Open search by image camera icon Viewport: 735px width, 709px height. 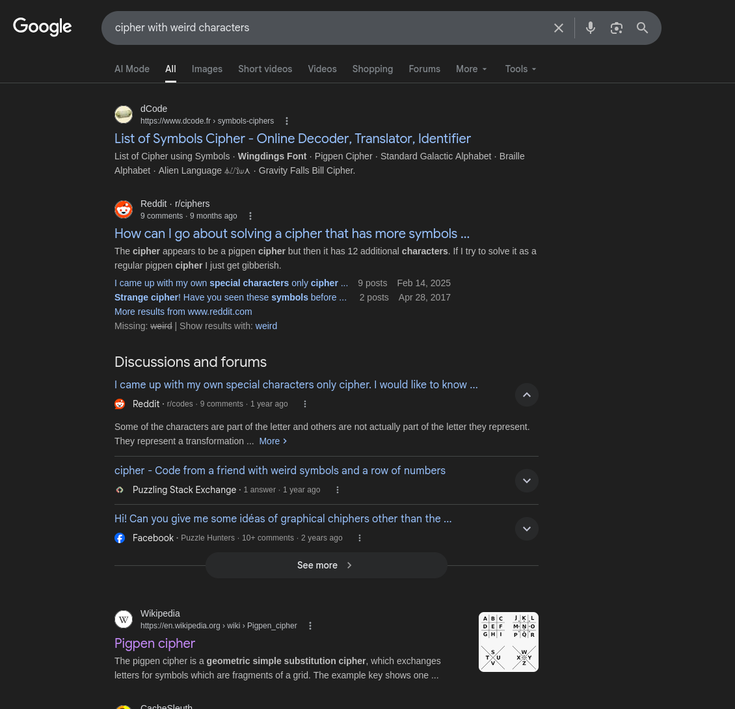(617, 28)
